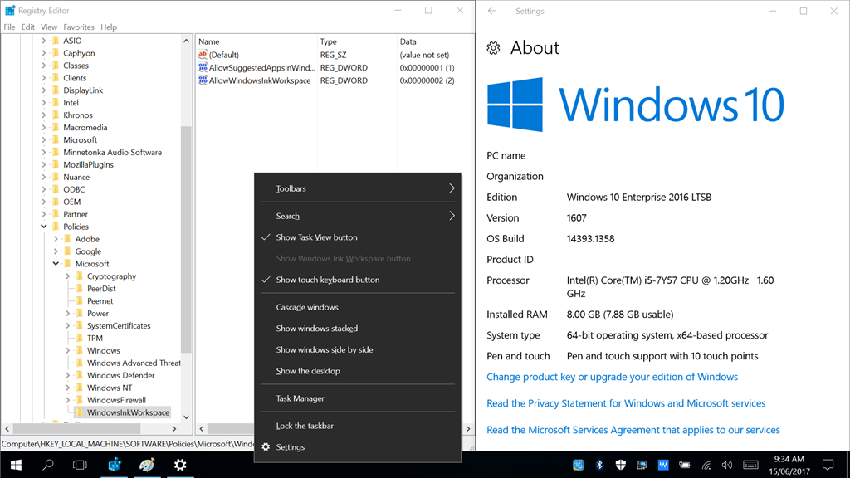Screen dimensions: 850x478
Task: Open the Action Center notifications icon
Action: click(828, 465)
